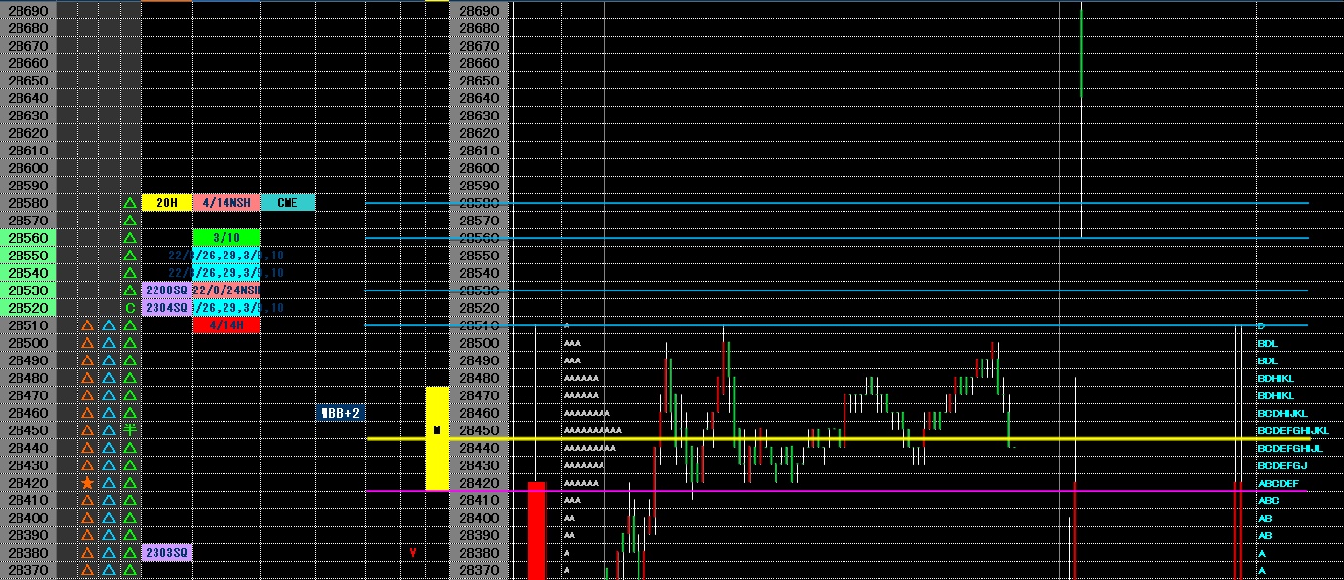The height and width of the screenshot is (580, 1344).
Task: Click the magenta horizontal line on the chart
Action: point(838,491)
